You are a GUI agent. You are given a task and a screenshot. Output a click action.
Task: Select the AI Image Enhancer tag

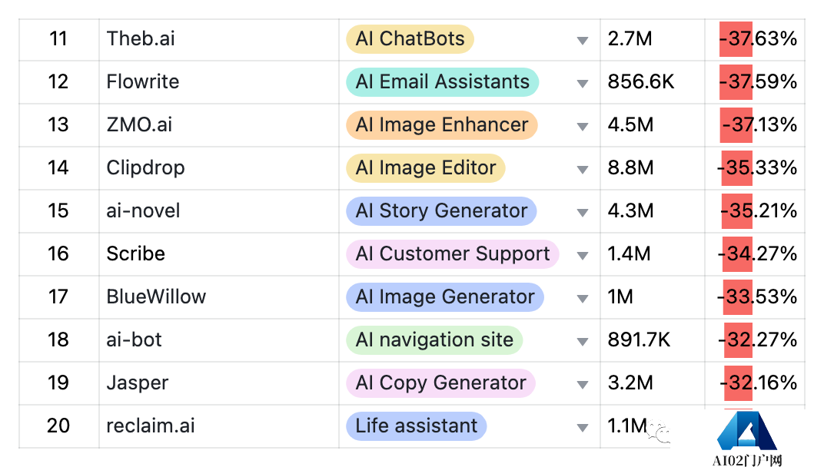(x=441, y=125)
